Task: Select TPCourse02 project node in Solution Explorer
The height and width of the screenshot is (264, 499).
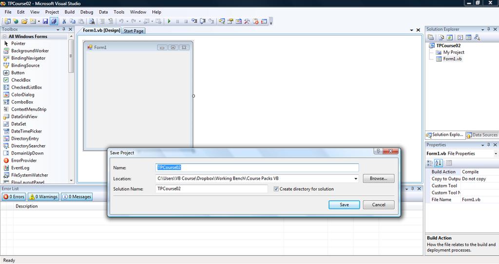Action: pyautogui.click(x=448, y=45)
